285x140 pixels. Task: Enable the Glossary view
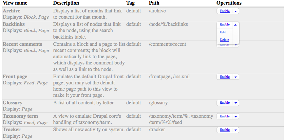[x=225, y=103]
